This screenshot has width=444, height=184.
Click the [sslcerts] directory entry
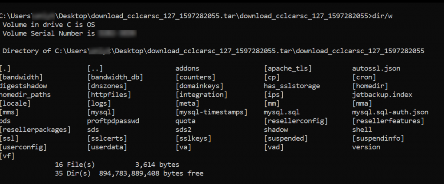pyautogui.click(x=107, y=138)
